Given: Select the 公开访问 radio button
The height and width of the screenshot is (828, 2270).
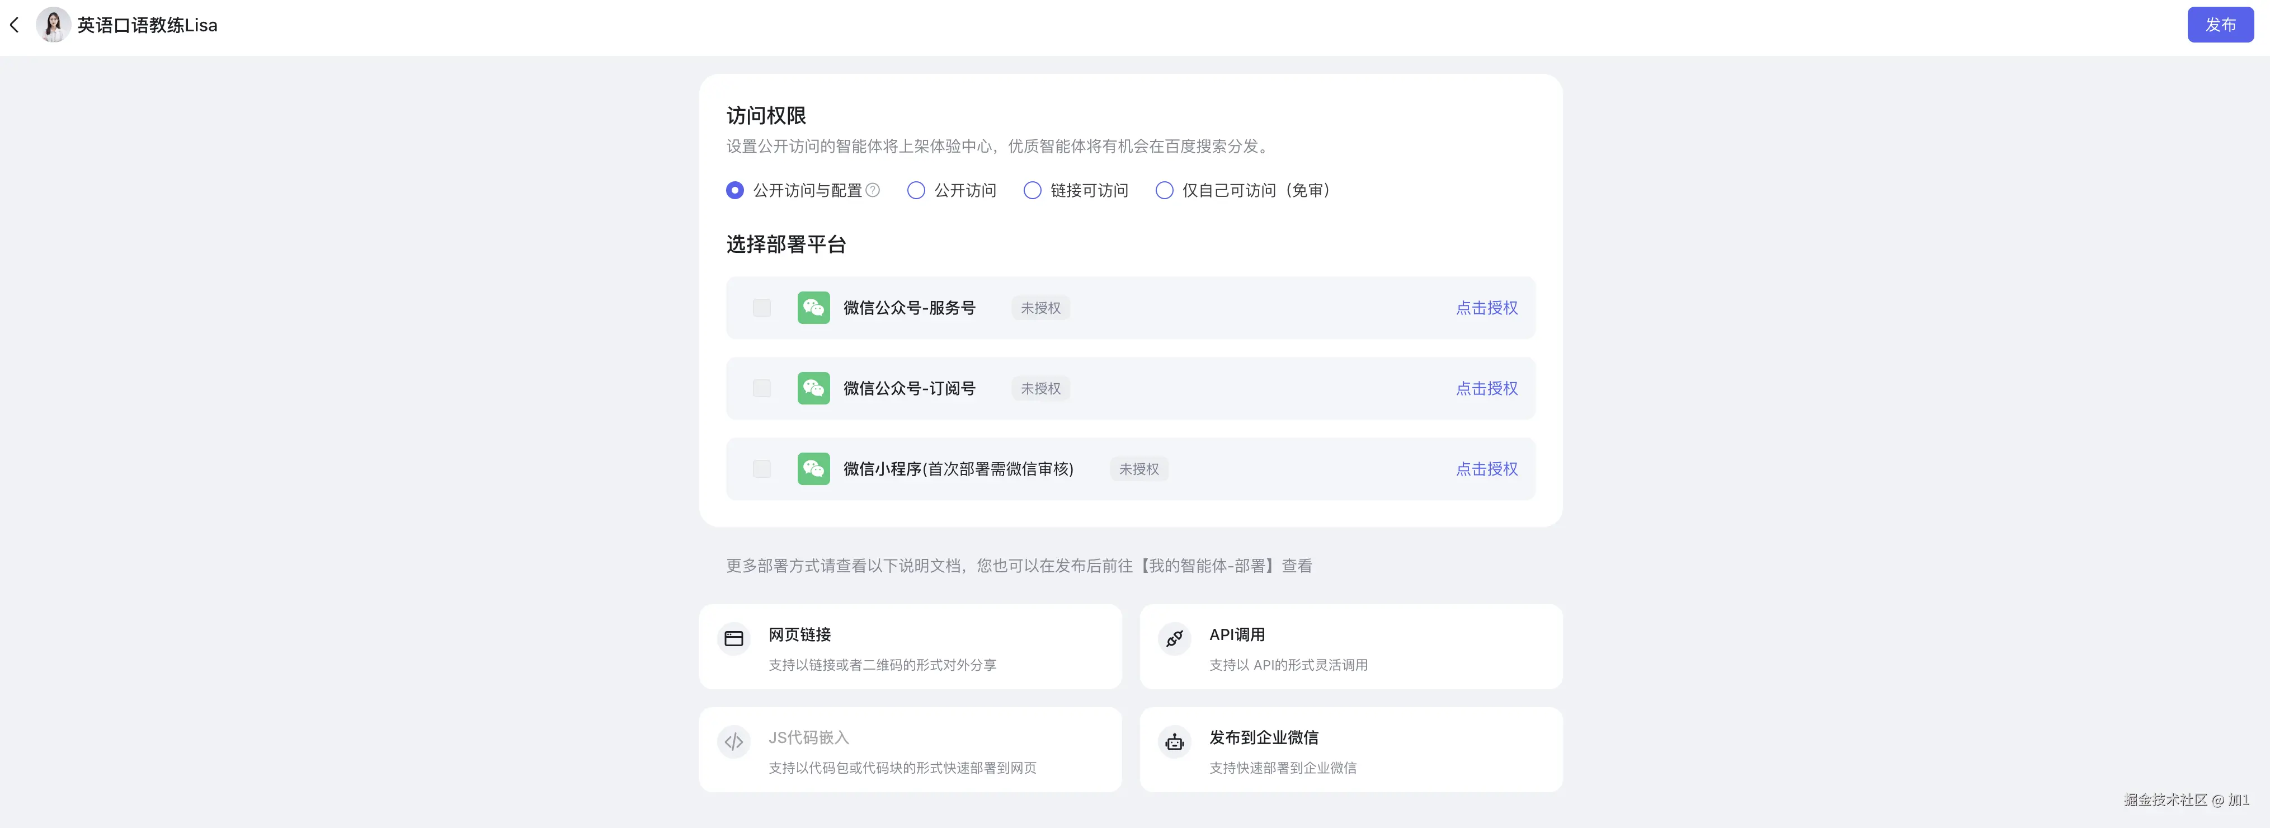Looking at the screenshot, I should point(916,190).
